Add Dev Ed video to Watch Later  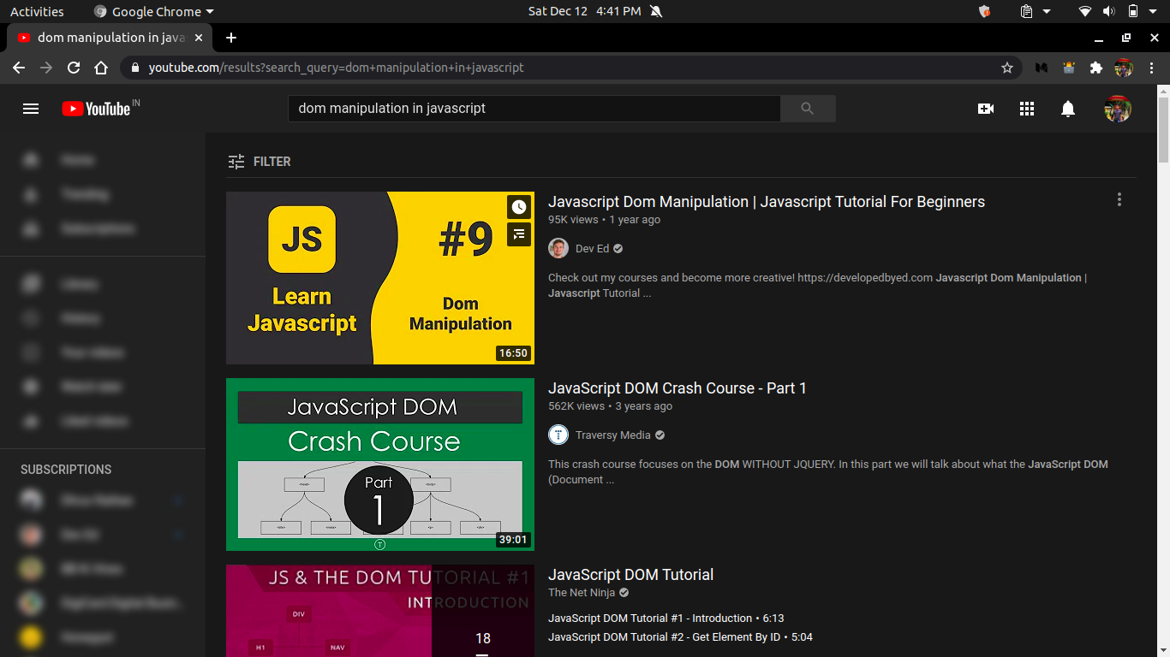coord(518,207)
